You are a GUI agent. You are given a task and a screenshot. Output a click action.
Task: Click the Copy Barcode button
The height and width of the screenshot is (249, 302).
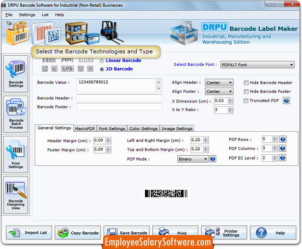click(x=78, y=233)
